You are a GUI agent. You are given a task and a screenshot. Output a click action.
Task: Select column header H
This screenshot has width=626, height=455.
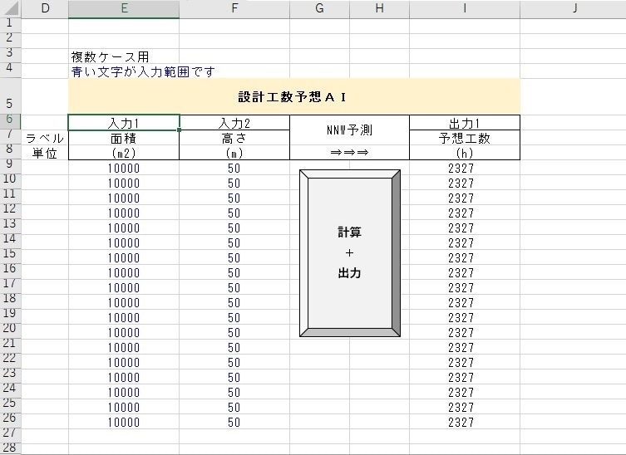click(379, 9)
